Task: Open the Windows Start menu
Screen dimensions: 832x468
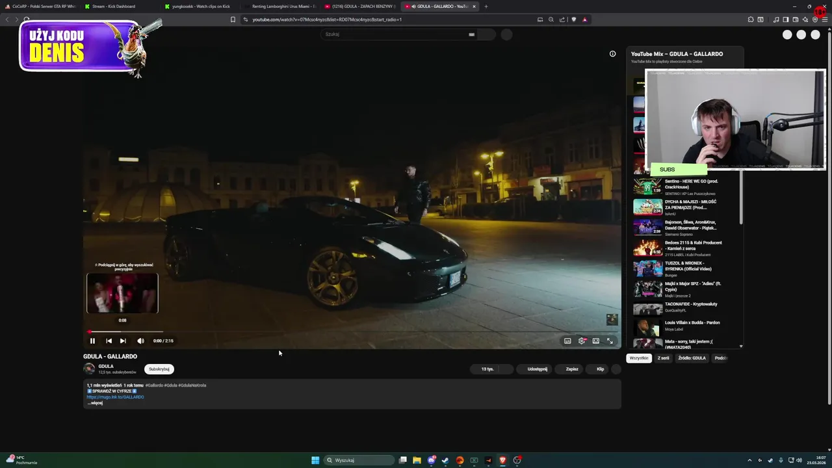Action: pyautogui.click(x=315, y=460)
